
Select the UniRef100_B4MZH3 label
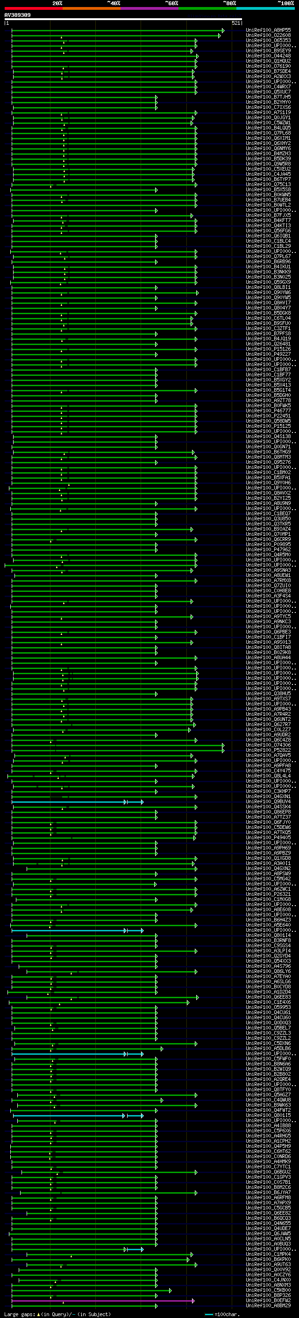tap(268, 153)
